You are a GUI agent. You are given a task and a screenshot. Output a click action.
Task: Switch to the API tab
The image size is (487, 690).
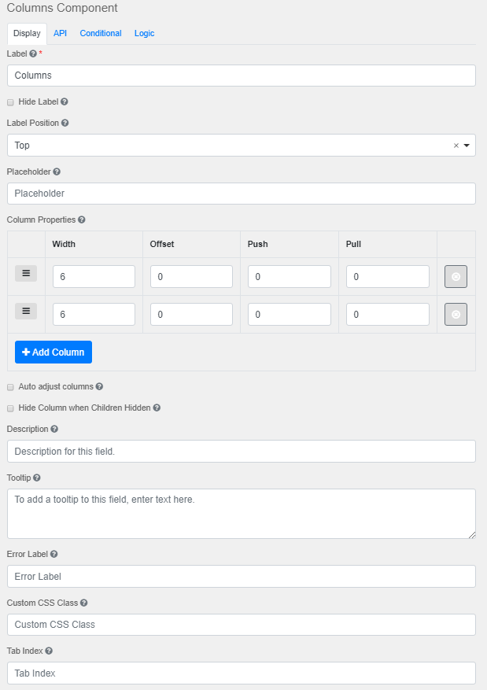(60, 33)
